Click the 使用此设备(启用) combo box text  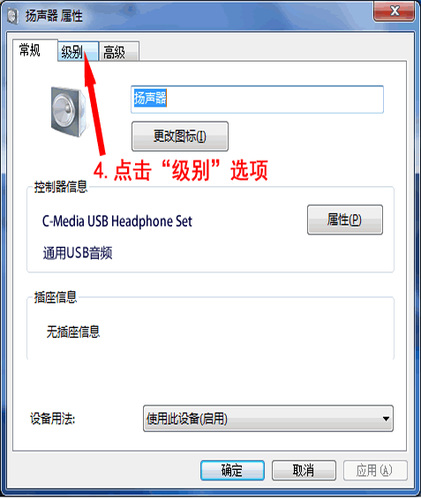[187, 419]
